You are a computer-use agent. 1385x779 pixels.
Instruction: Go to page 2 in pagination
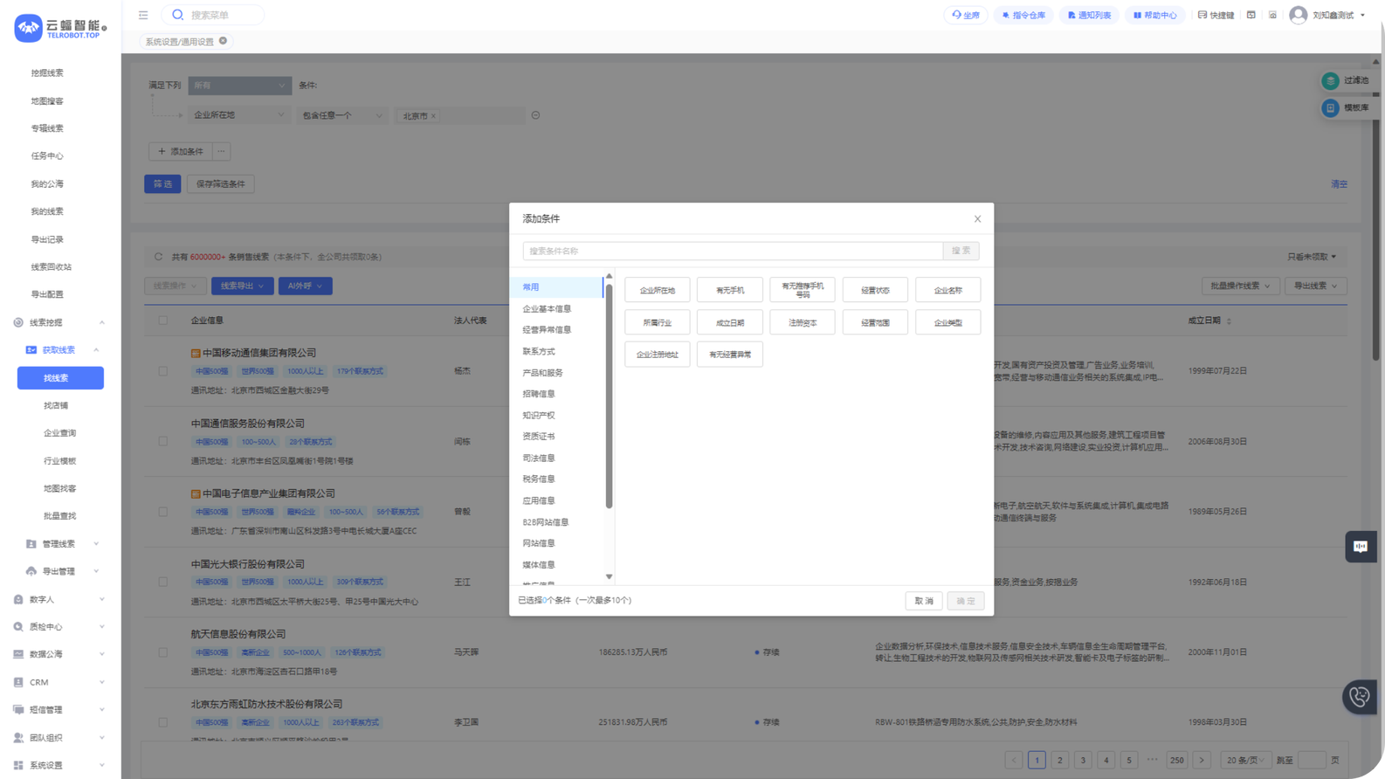point(1060,760)
